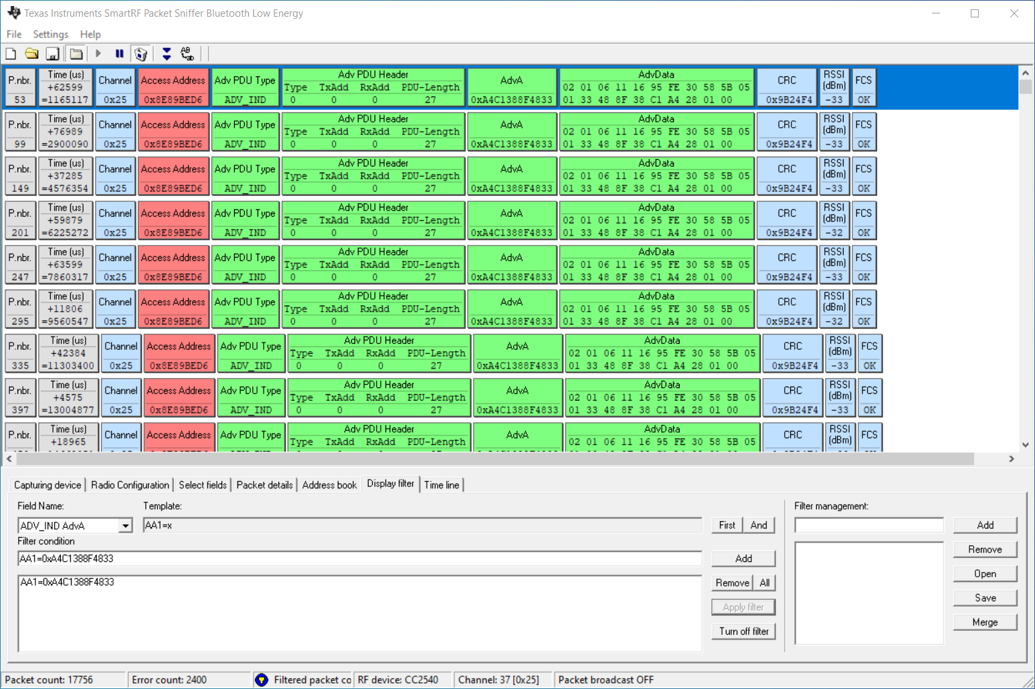The height and width of the screenshot is (689, 1035).
Task: Select packet number 53 row
Action: (x=511, y=87)
